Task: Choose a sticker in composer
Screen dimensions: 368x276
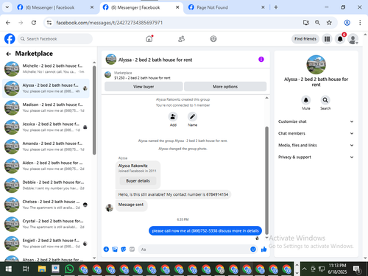Action: (124, 250)
